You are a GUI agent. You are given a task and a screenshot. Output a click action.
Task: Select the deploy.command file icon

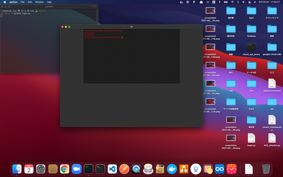point(272,83)
